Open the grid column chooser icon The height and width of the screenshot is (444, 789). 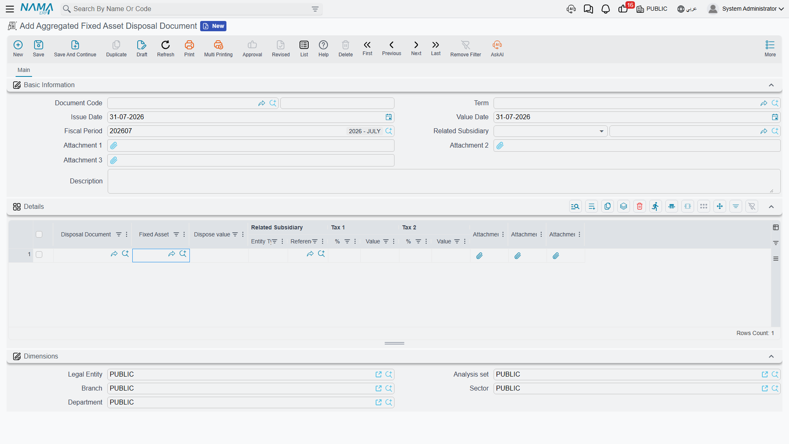tap(776, 227)
